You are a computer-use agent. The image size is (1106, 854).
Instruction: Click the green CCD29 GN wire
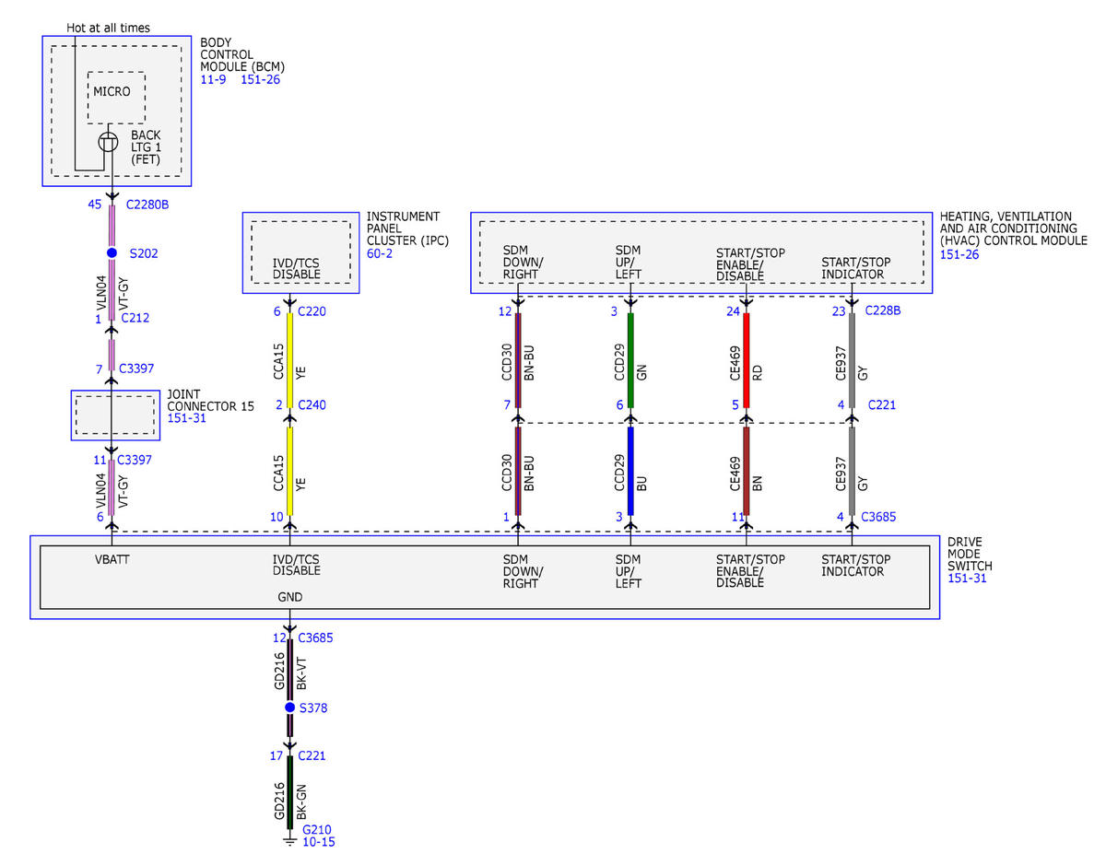pyautogui.click(x=630, y=360)
